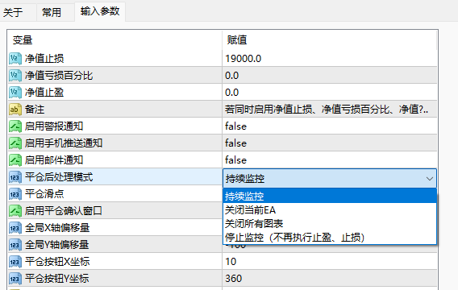
Task: Select the 净值亏损百分比 variable name
Action: [x=59, y=76]
